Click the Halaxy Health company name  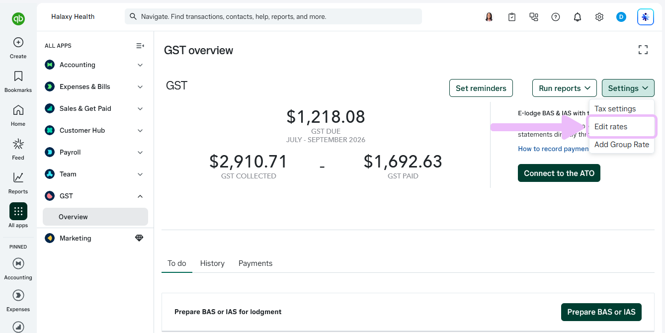click(73, 16)
